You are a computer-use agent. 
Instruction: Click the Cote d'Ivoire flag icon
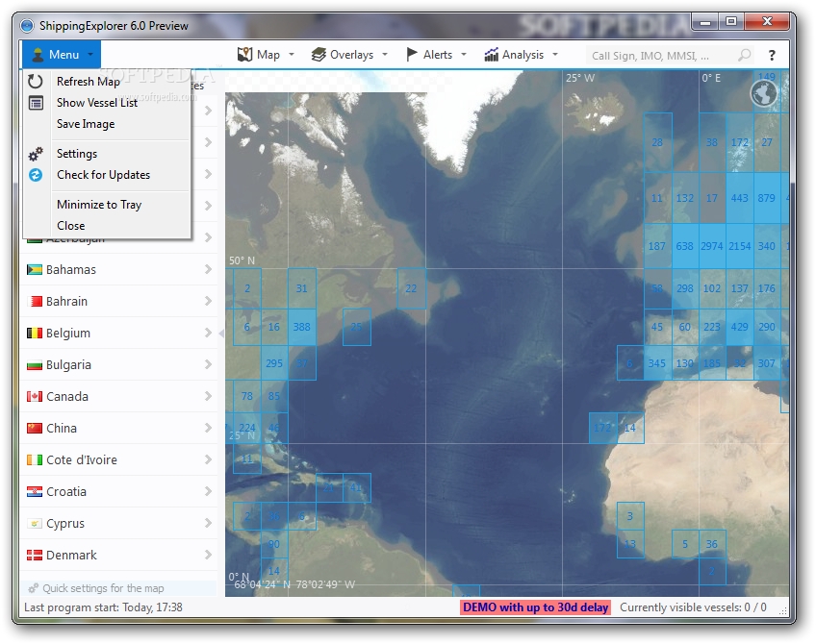[x=35, y=460]
